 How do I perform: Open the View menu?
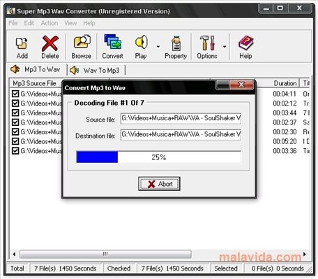click(x=70, y=23)
